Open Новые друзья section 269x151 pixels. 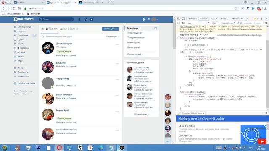(134, 42)
